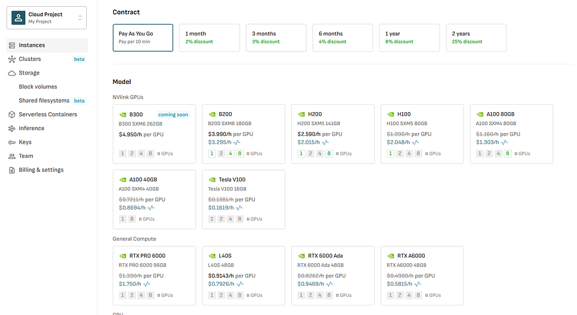Click the Team people icon
This screenshot has width=577, height=315.
pyautogui.click(x=12, y=157)
